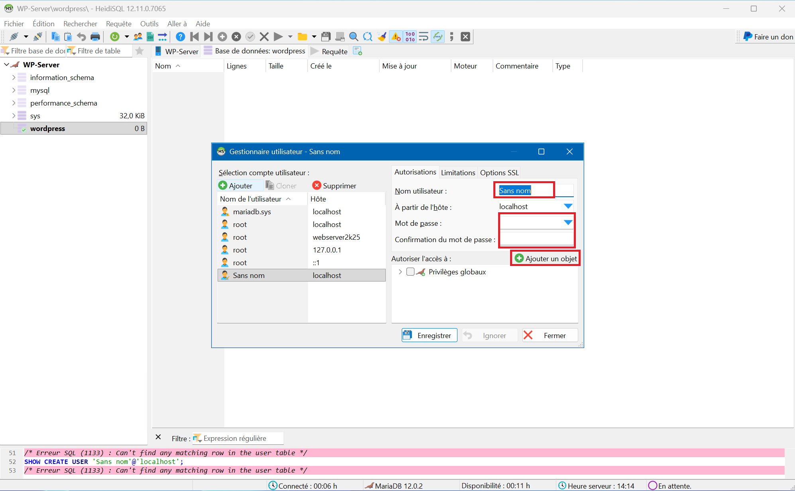Expand the Privilèges globaux tree node
This screenshot has height=491, width=795.
(x=400, y=272)
